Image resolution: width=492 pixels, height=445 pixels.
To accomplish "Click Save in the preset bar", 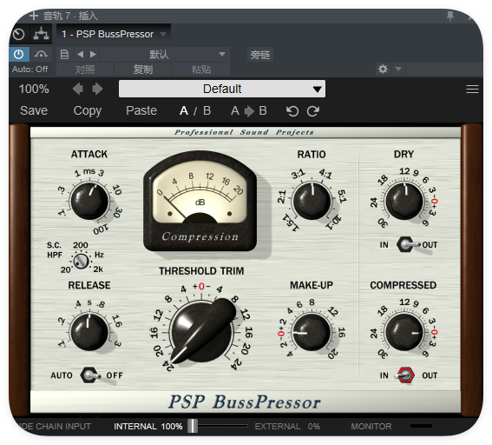I will point(34,110).
